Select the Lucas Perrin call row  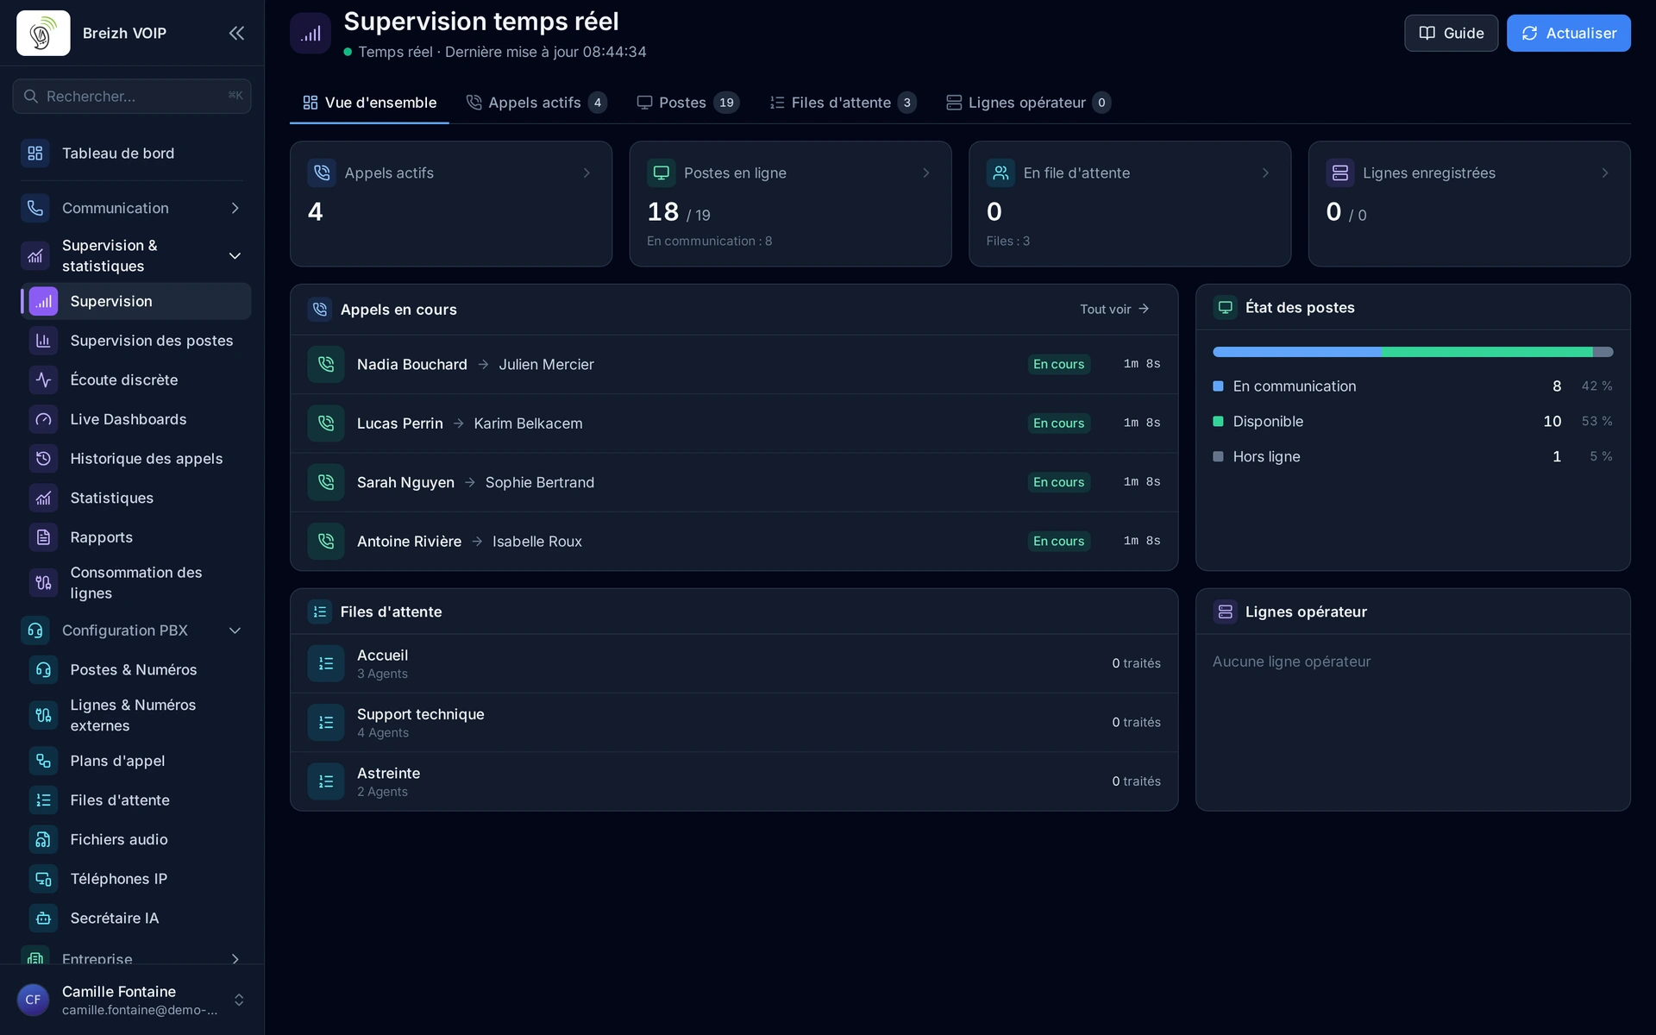pyautogui.click(x=734, y=423)
